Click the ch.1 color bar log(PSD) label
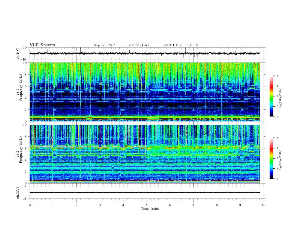Screen dimensions: 297x230 [x=281, y=98]
